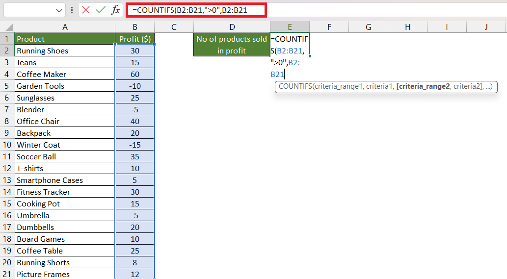Click criteria2 argument in the tooltip
Screen dimensions: 507x279
click(467, 86)
